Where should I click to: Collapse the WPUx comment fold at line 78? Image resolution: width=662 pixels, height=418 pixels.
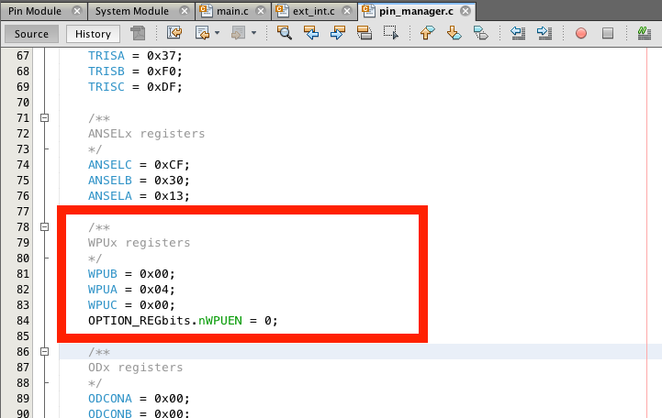[x=44, y=227]
